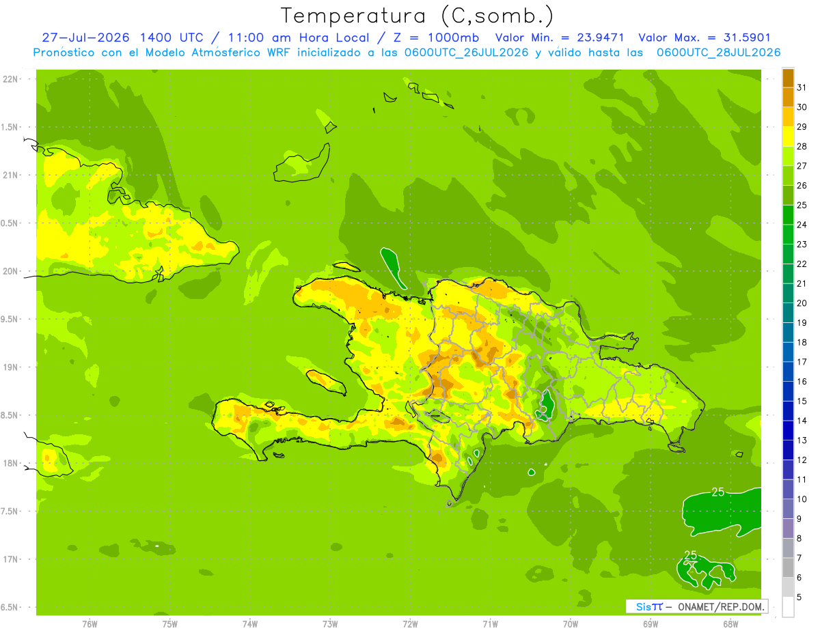Click longitude axis label "68W"
Viewport: 820px width, 633px height.
tap(730, 623)
